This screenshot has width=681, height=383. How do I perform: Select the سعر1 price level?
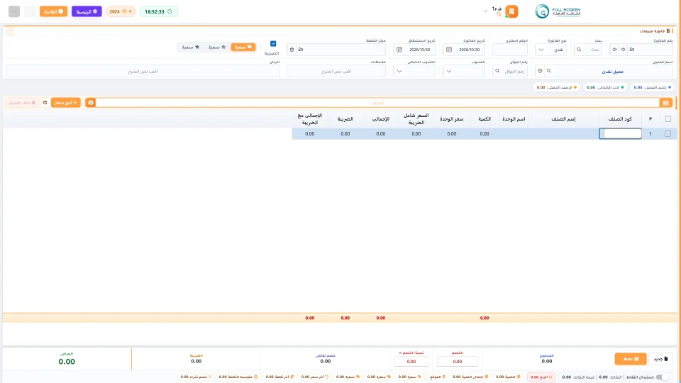(x=243, y=47)
